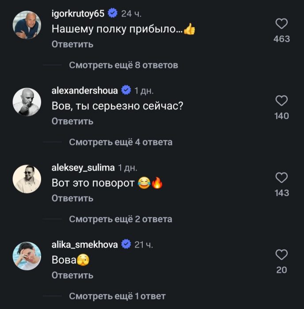Expand 2 more replies under aleksey_sulima
The height and width of the screenshot is (309, 304).
121,219
